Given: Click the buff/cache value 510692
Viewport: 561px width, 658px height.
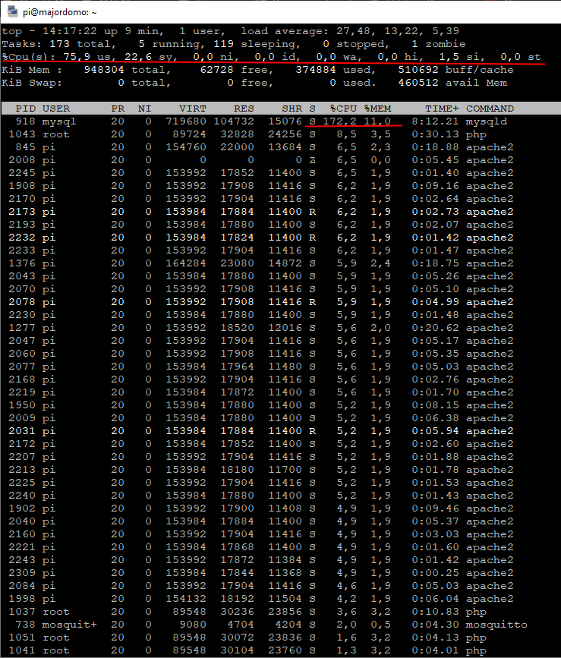Looking at the screenshot, I should (418, 70).
